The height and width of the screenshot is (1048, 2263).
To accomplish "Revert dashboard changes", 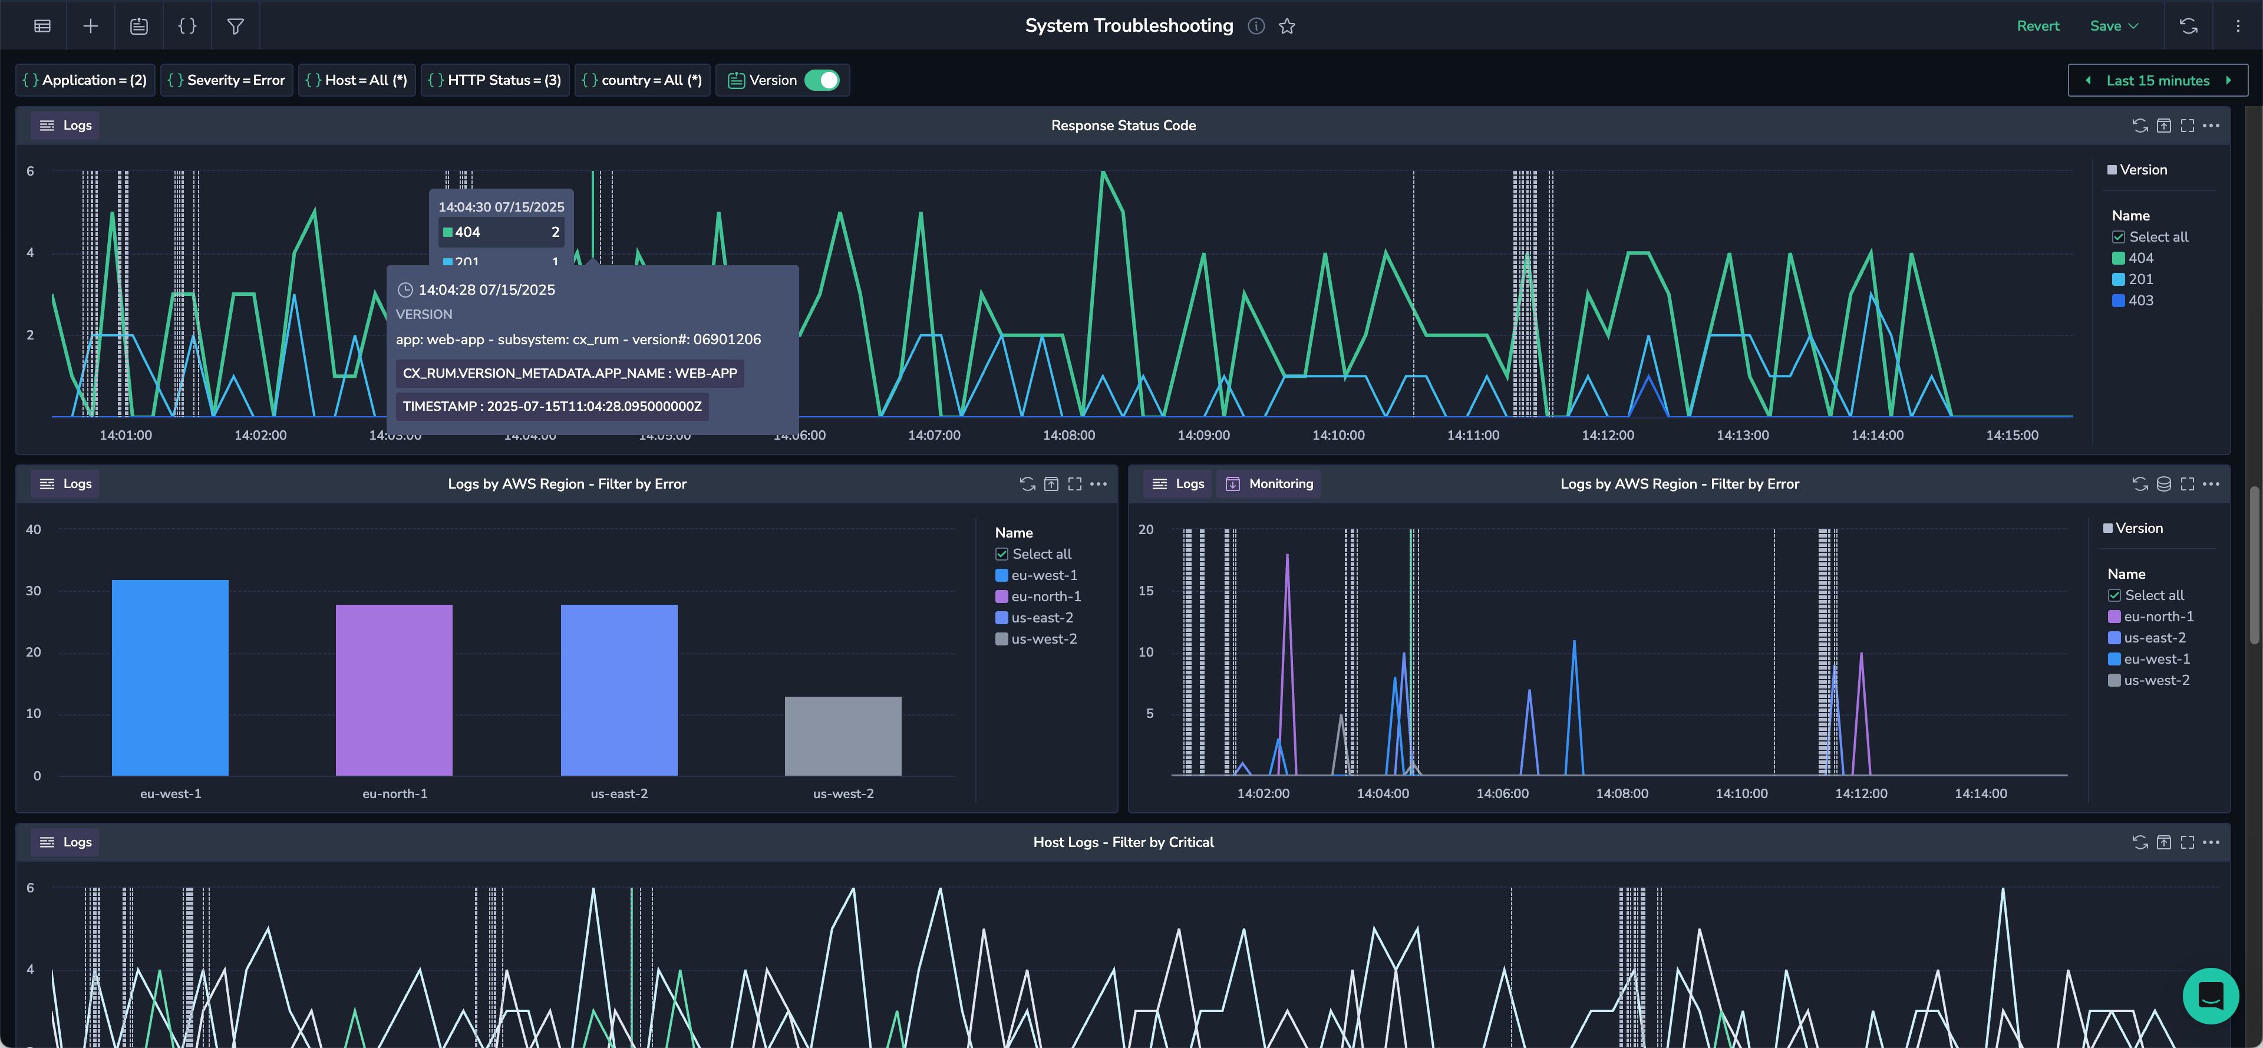I will pos(2037,27).
